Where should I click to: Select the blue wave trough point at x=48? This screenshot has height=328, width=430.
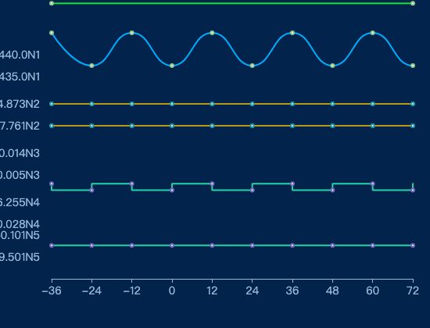pos(332,66)
